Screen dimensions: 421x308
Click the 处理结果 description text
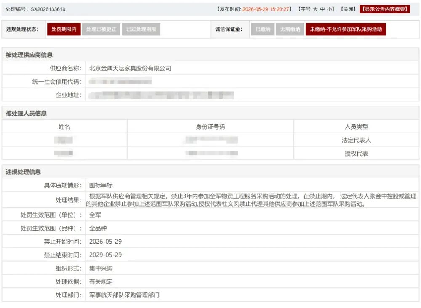point(251,200)
